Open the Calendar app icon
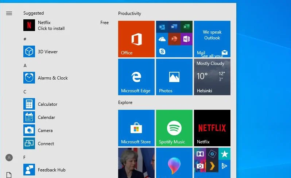The width and height of the screenshot is (291, 178). (x=29, y=117)
